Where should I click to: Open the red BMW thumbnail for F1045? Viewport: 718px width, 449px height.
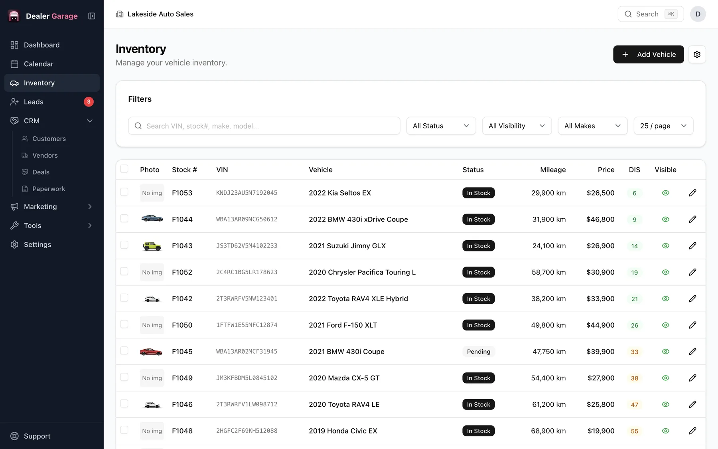151,352
